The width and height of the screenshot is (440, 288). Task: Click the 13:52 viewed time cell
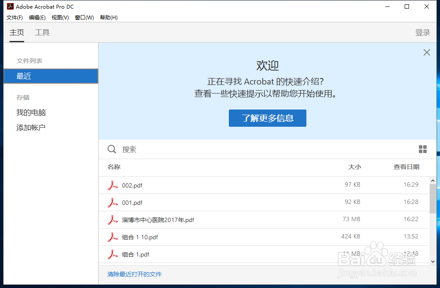click(411, 236)
